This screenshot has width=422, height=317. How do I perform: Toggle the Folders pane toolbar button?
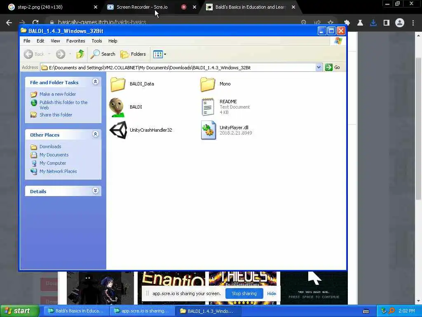pyautogui.click(x=133, y=54)
